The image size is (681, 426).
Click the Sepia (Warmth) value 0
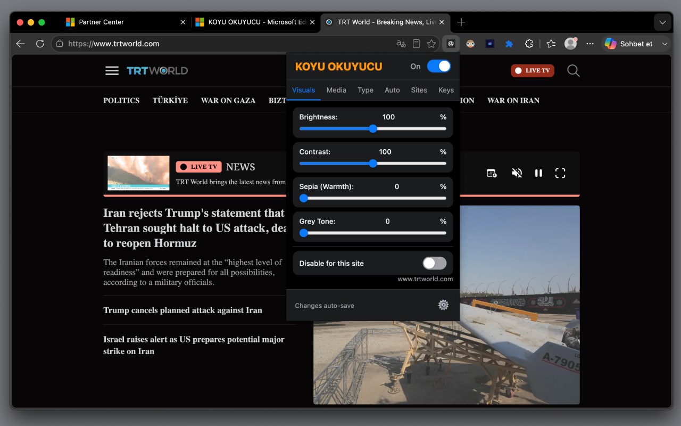point(397,186)
